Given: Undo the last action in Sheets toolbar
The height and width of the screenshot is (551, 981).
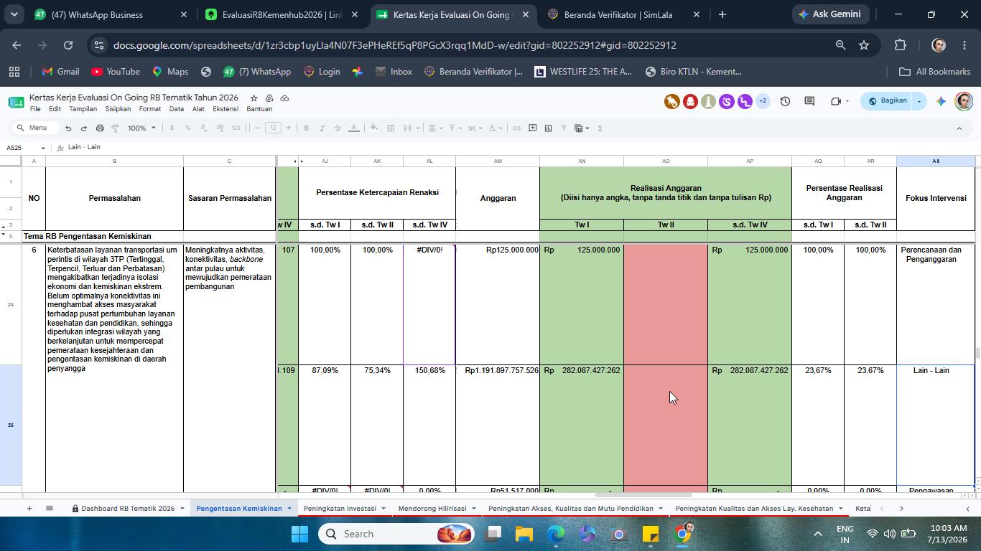Looking at the screenshot, I should pyautogui.click(x=68, y=128).
